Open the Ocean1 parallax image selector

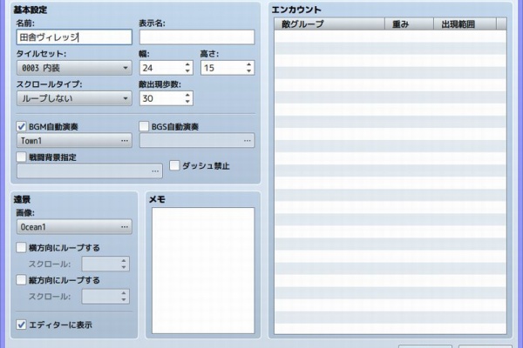click(125, 227)
